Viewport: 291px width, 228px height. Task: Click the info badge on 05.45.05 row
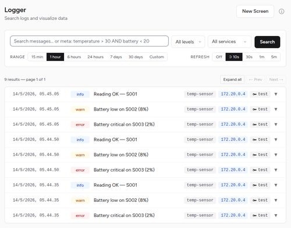tap(80, 94)
